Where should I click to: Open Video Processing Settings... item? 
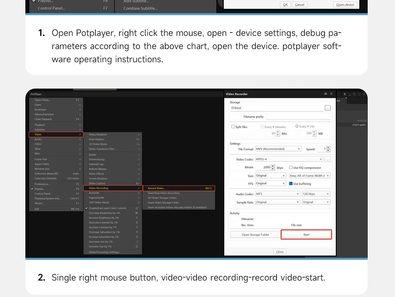click(x=113, y=252)
